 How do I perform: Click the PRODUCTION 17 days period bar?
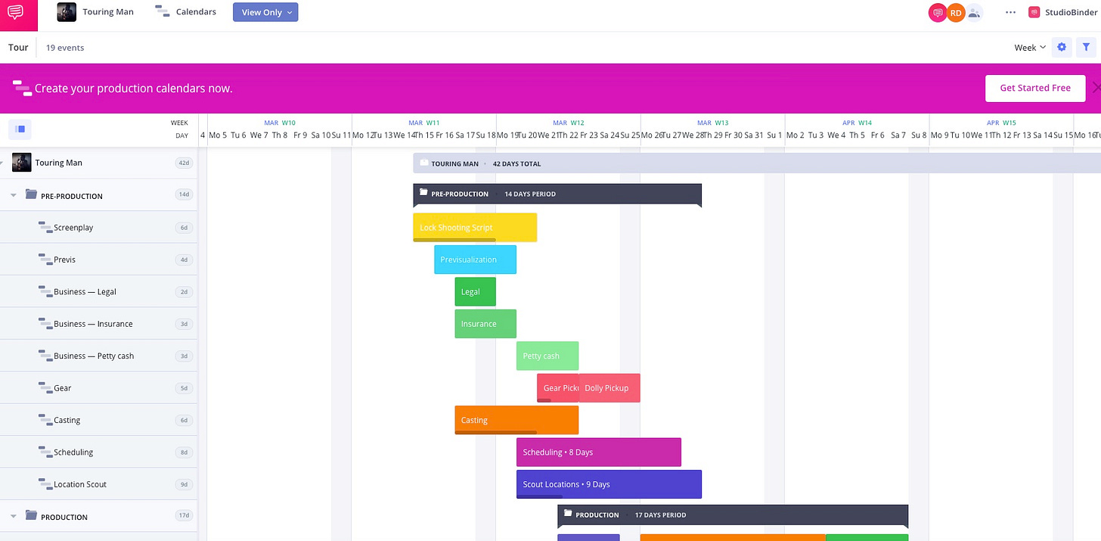[733, 515]
